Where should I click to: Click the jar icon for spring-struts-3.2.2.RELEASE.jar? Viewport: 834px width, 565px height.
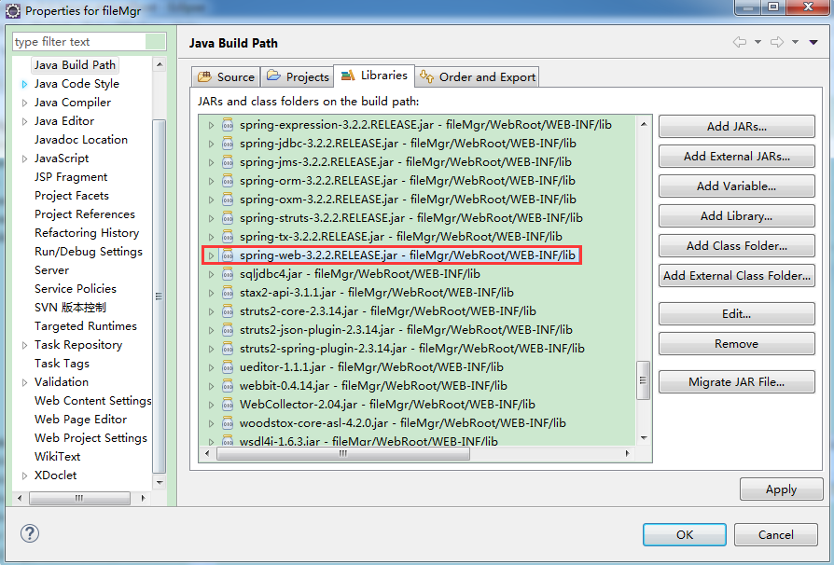tap(228, 218)
